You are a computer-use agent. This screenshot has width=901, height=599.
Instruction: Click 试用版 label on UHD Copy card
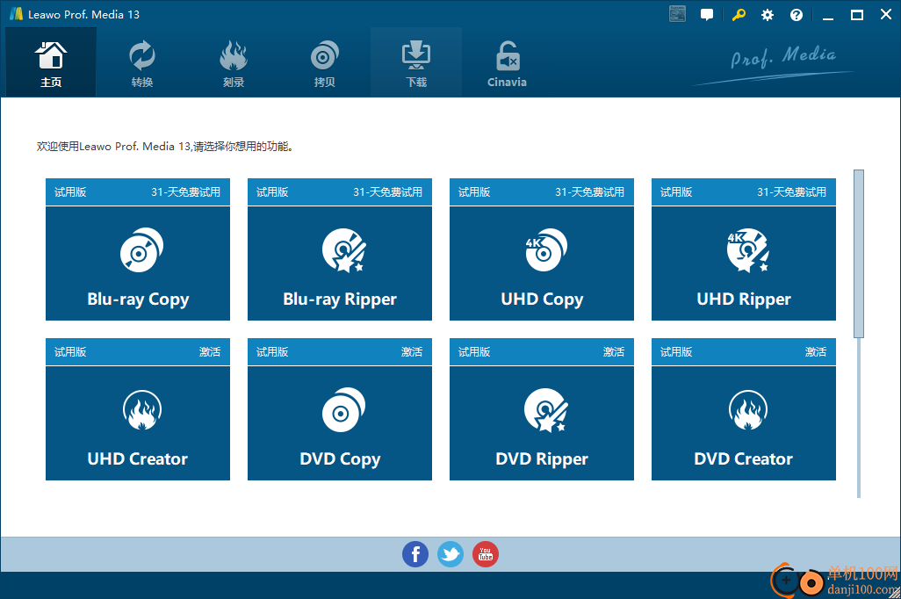point(474,192)
